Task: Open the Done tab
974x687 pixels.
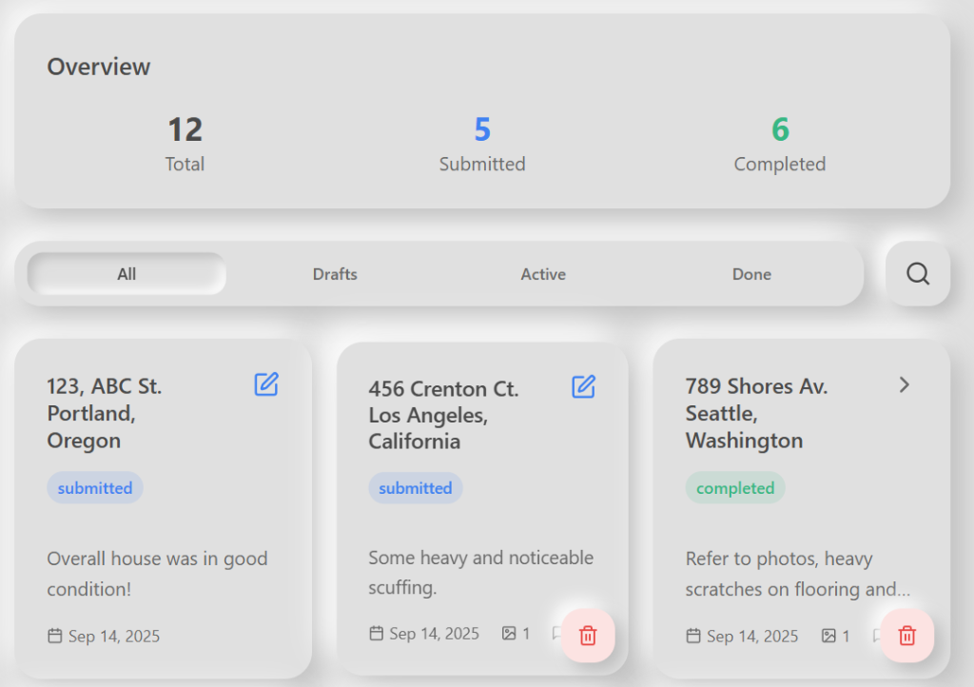Action: tap(751, 274)
